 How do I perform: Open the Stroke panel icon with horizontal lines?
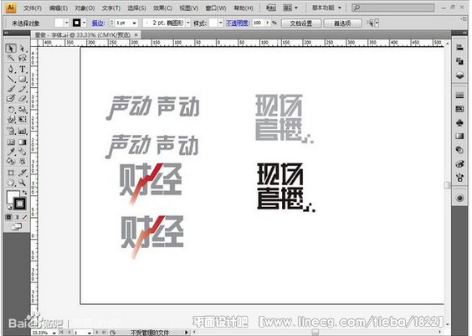(x=459, y=96)
